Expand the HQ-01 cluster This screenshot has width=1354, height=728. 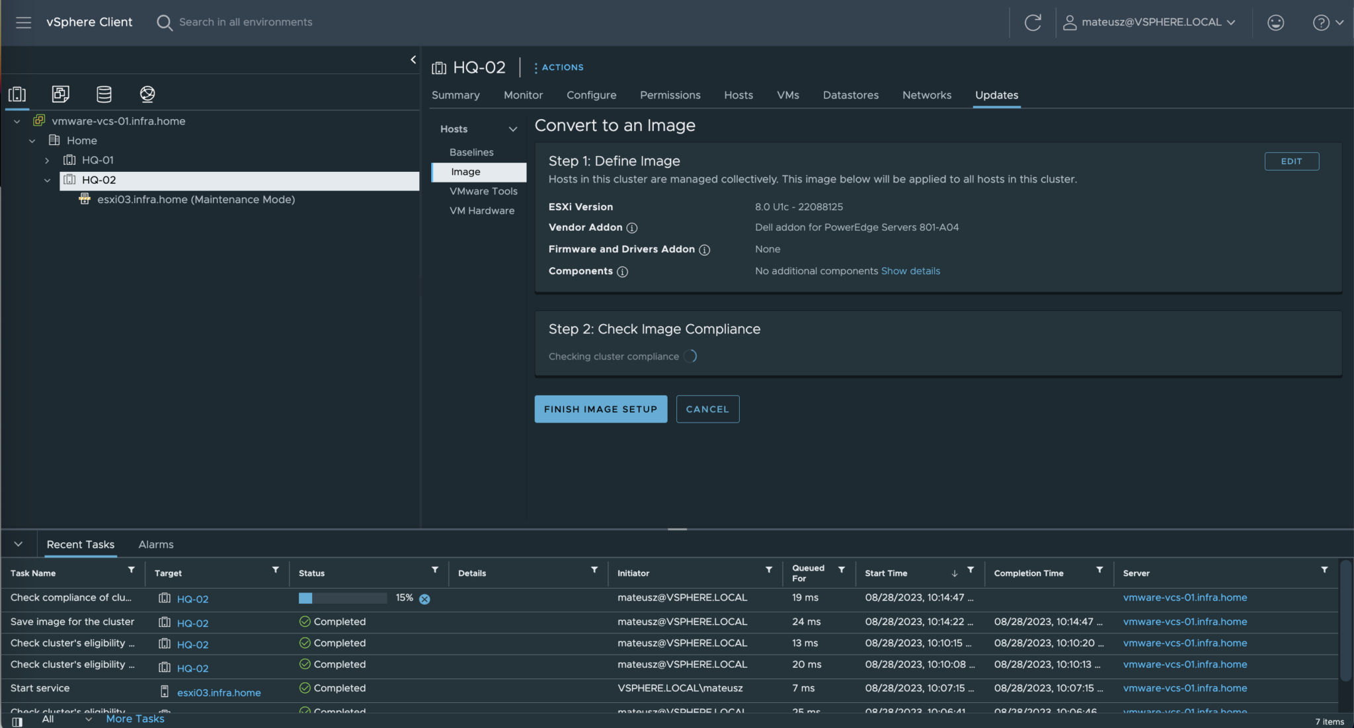[x=47, y=160]
